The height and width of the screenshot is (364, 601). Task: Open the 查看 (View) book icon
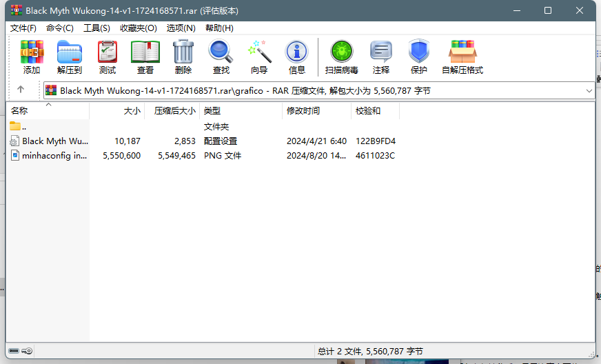[145, 52]
